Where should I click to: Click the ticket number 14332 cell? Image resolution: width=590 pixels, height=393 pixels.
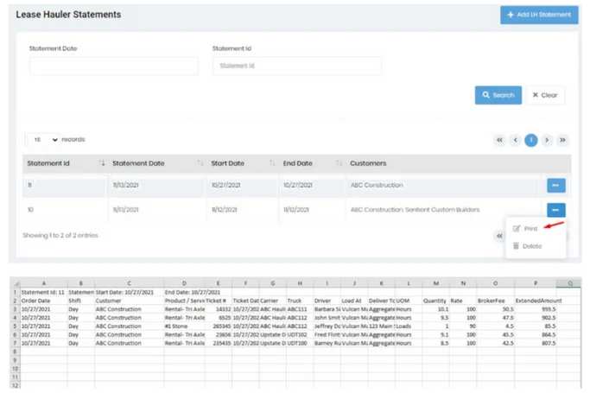point(219,309)
